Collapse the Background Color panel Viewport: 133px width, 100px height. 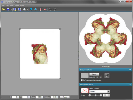coord(130,70)
